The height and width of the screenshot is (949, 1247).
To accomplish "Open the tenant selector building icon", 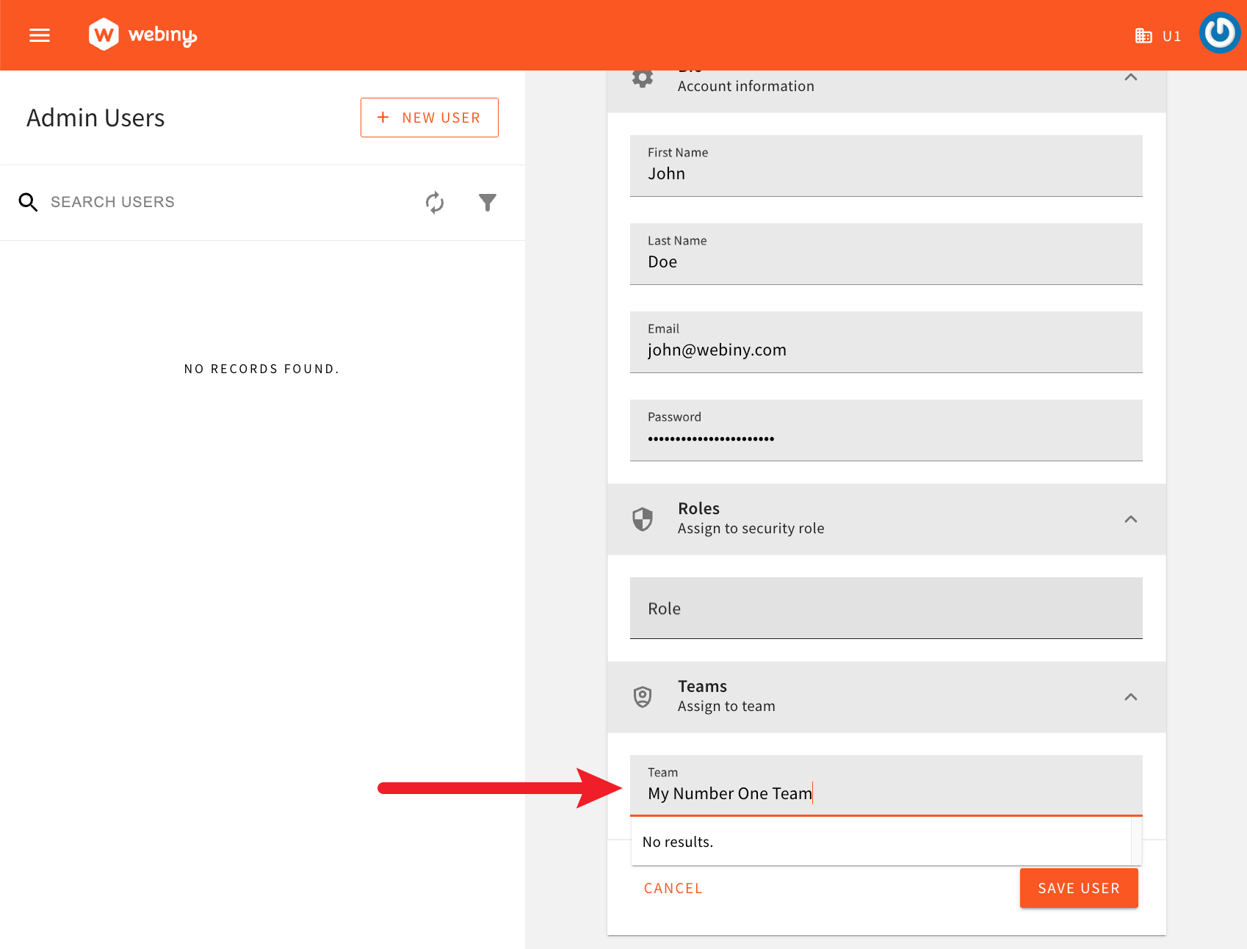I will 1143,35.
